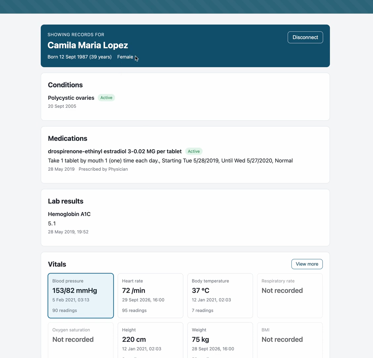The height and width of the screenshot is (358, 373).
Task: Click the Vitals section heading
Action: point(57,264)
